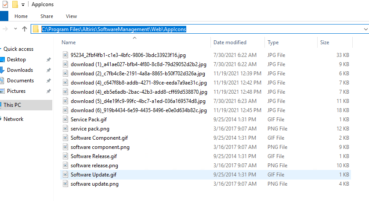Click the Properties checkmark icon in title bar
The image size is (369, 201).
click(x=5, y=4)
